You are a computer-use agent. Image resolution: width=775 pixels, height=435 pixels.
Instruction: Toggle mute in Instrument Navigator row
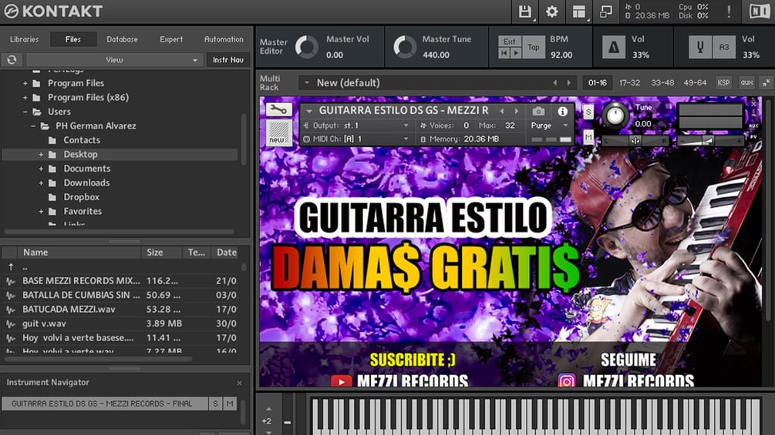point(230,403)
